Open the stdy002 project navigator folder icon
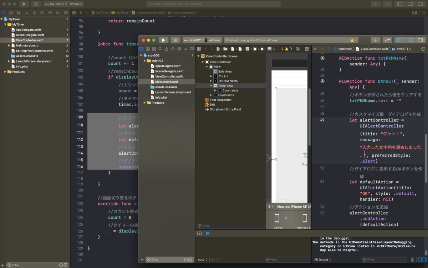The width and height of the screenshot is (428, 268). coord(141,49)
